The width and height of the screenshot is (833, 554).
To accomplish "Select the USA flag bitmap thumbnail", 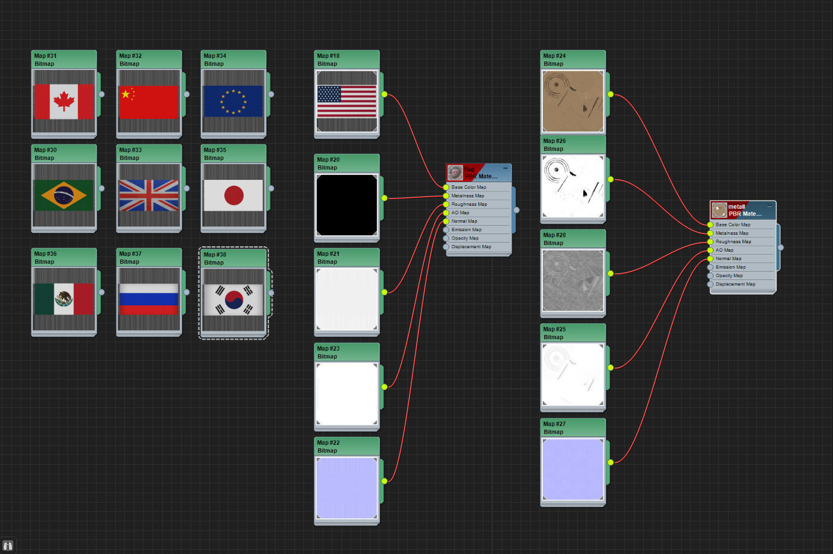I will 347,101.
